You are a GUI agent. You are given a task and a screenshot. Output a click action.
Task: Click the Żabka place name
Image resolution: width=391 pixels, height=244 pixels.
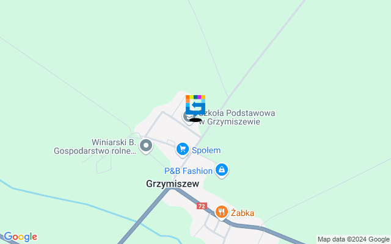click(243, 213)
